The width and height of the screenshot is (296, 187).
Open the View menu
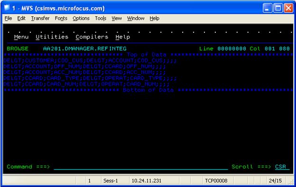[x=117, y=19]
